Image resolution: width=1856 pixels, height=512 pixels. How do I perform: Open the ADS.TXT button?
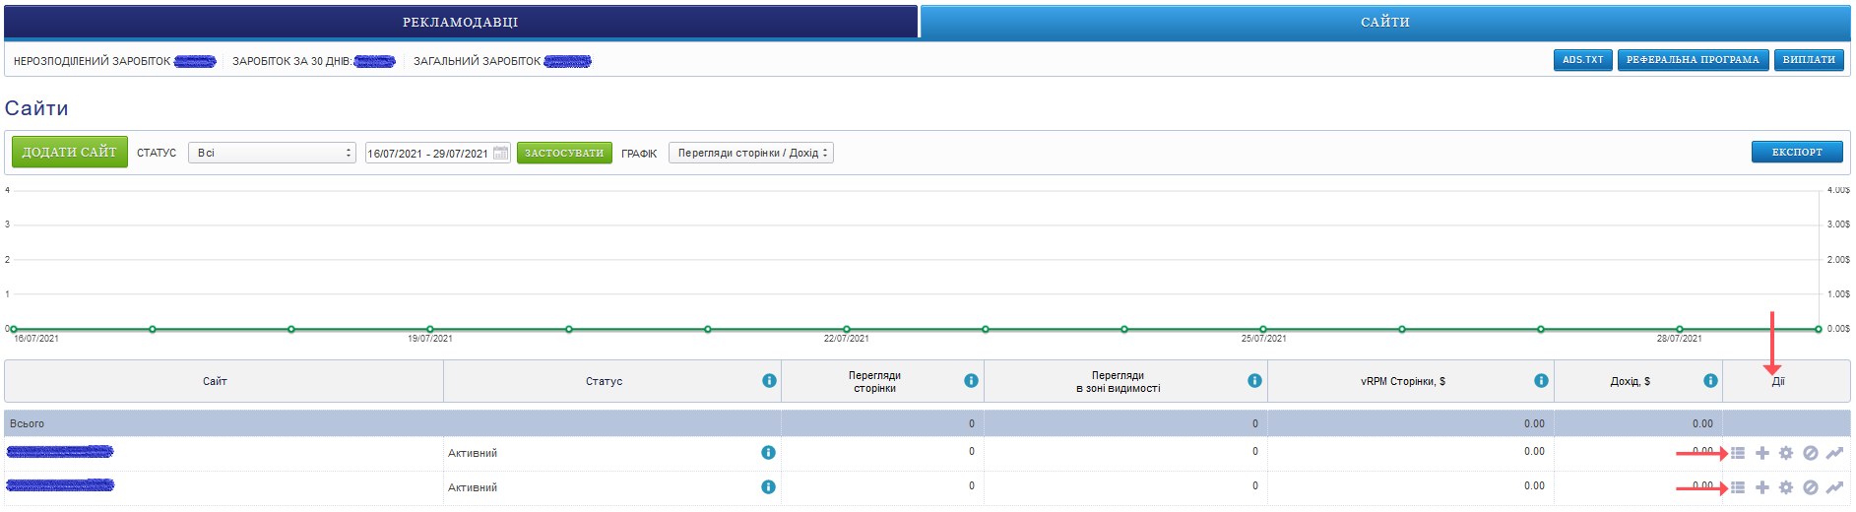(x=1582, y=60)
